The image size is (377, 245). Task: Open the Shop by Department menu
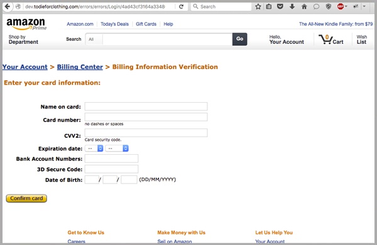(23, 39)
